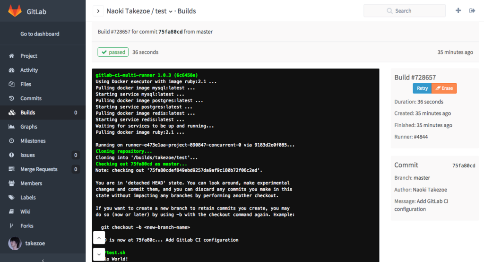Click runner #4844 link
The height and width of the screenshot is (262, 484).
(x=421, y=137)
